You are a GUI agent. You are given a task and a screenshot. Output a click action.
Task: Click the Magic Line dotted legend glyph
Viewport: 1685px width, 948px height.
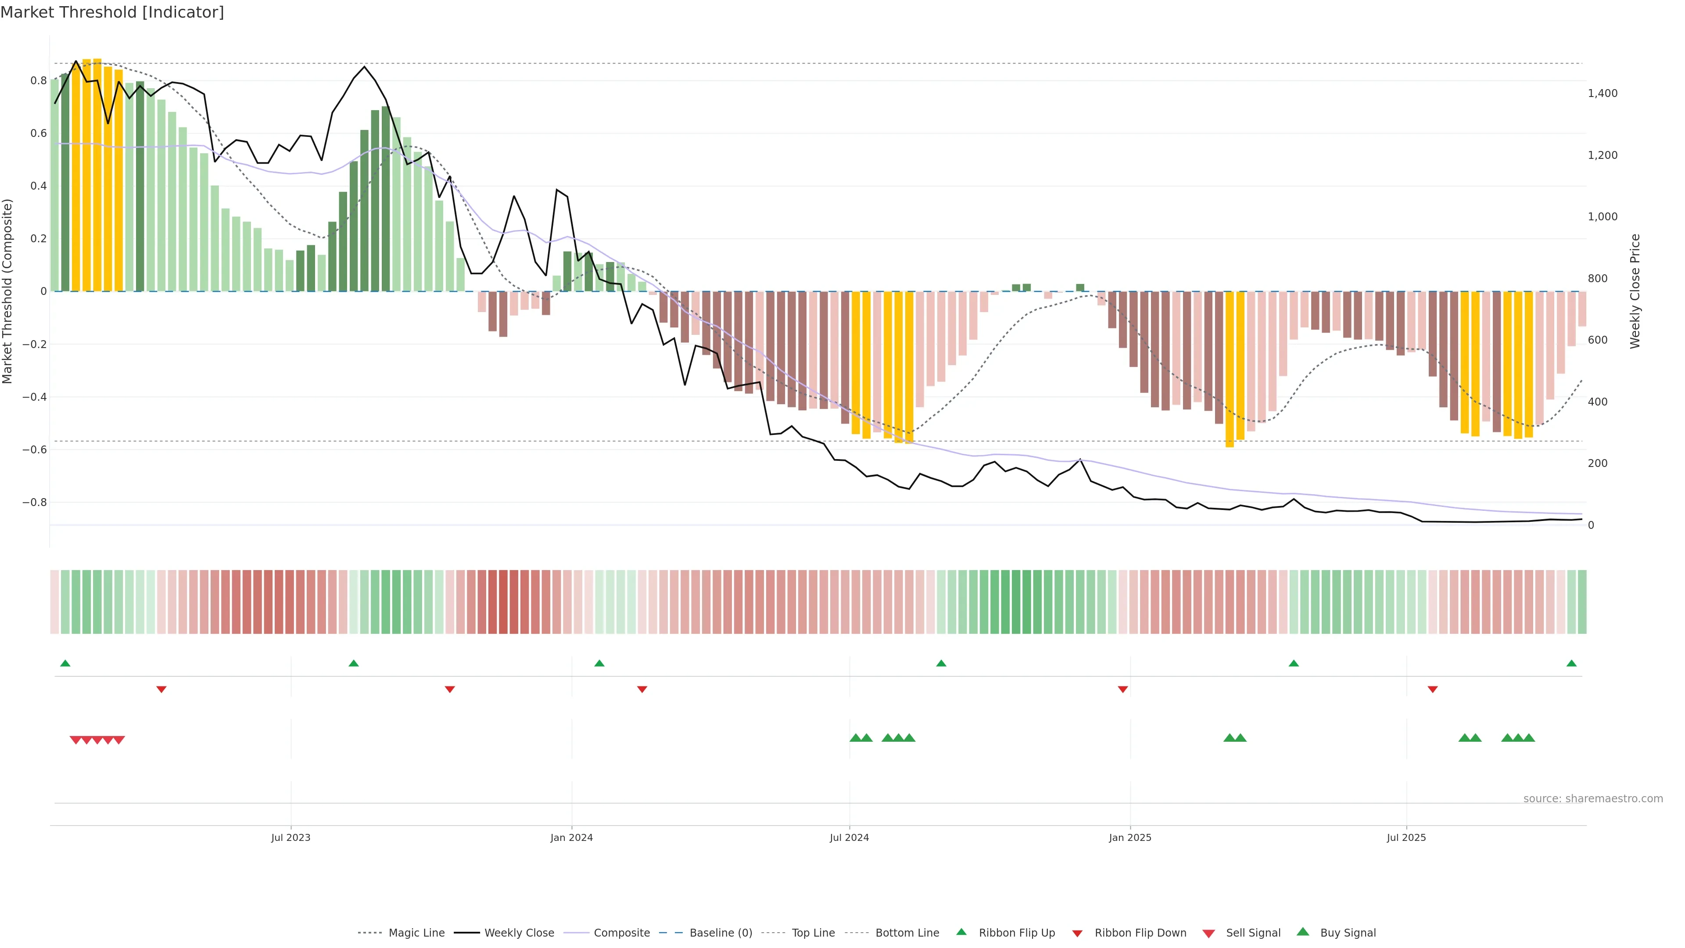tap(369, 933)
